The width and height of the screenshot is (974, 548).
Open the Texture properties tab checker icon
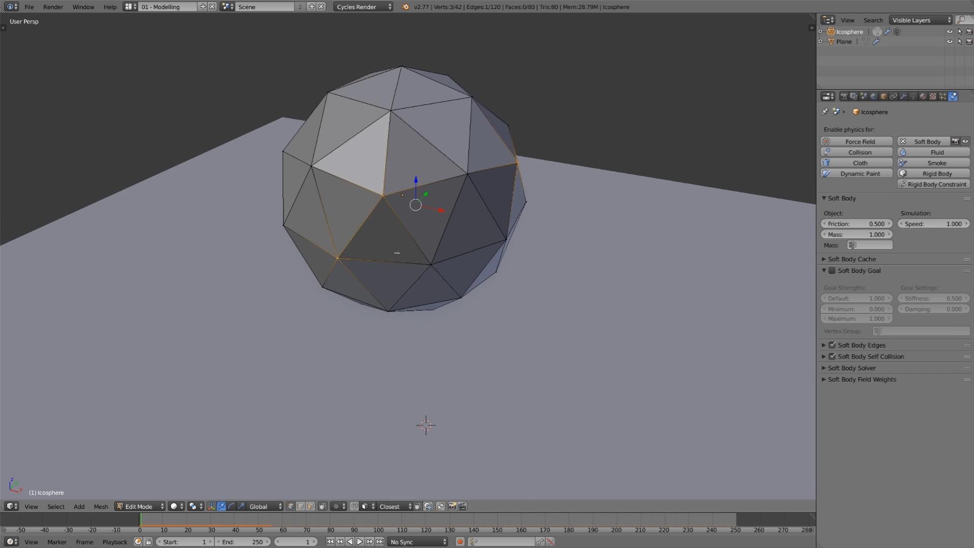pos(933,96)
